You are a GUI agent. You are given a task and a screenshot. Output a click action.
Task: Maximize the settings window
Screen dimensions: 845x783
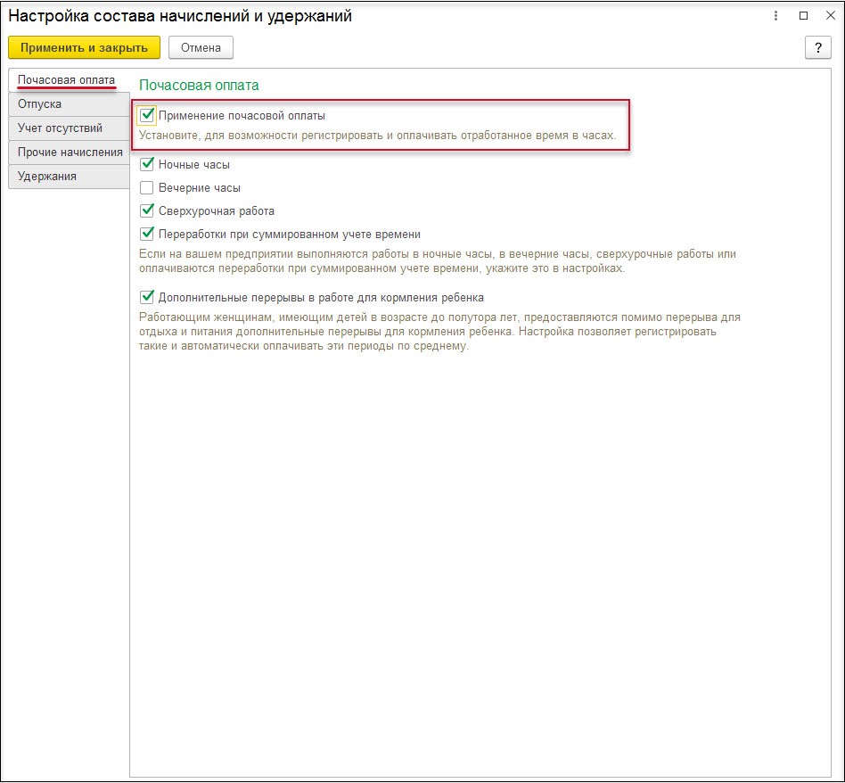pyautogui.click(x=803, y=16)
